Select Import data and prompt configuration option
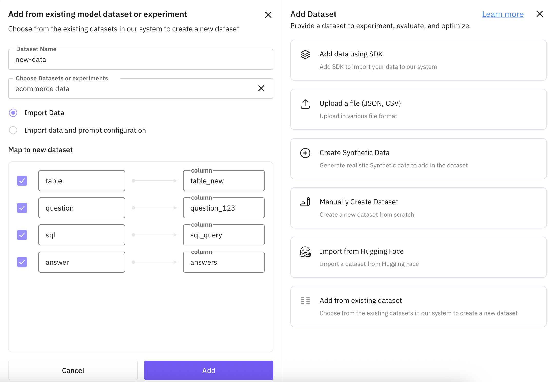 [x=13, y=130]
